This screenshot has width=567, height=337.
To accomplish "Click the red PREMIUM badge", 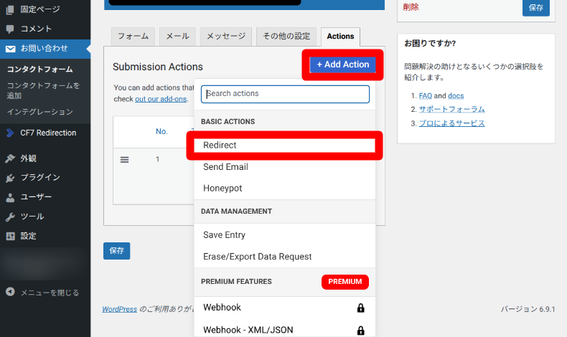I will click(x=345, y=282).
